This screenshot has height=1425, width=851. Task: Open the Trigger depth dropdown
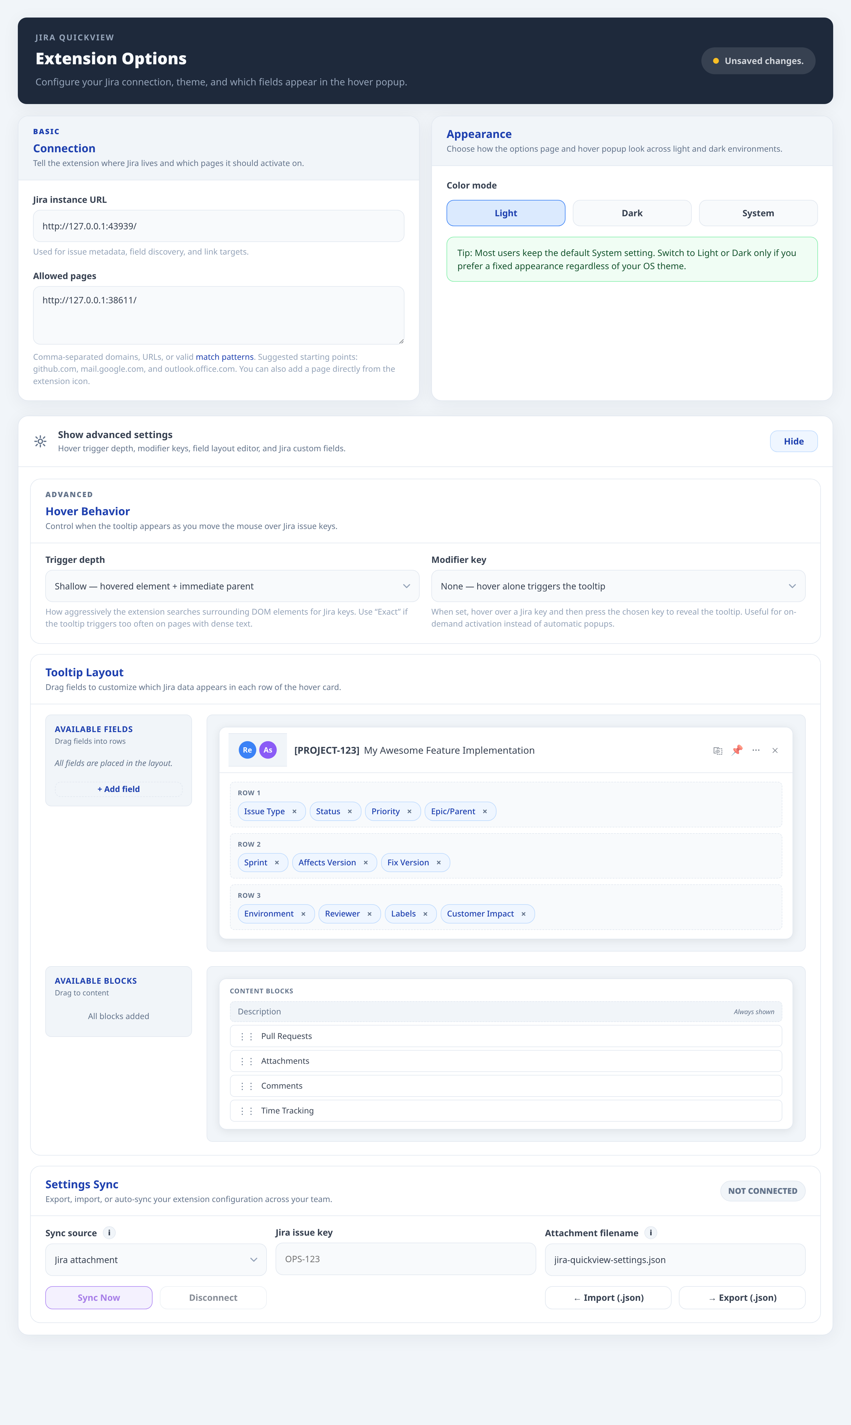click(x=232, y=585)
